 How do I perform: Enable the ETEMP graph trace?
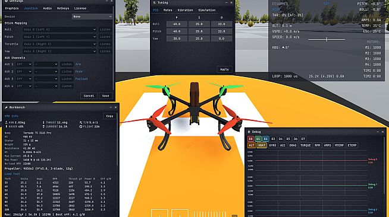coord(352,146)
